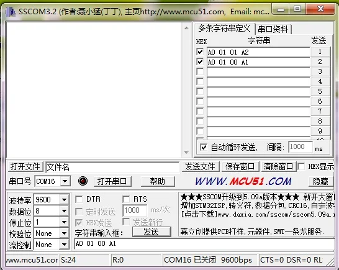Select the 多条字符串定义 tab
339x270 pixels.
click(x=224, y=29)
